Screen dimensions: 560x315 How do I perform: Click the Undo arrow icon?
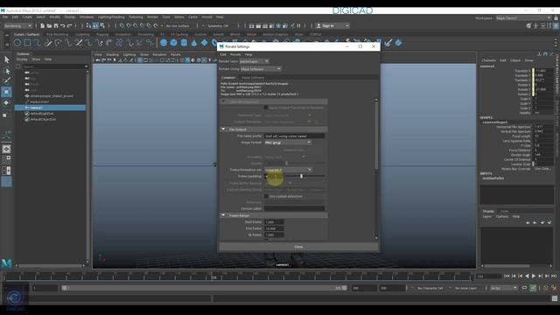(x=63, y=25)
